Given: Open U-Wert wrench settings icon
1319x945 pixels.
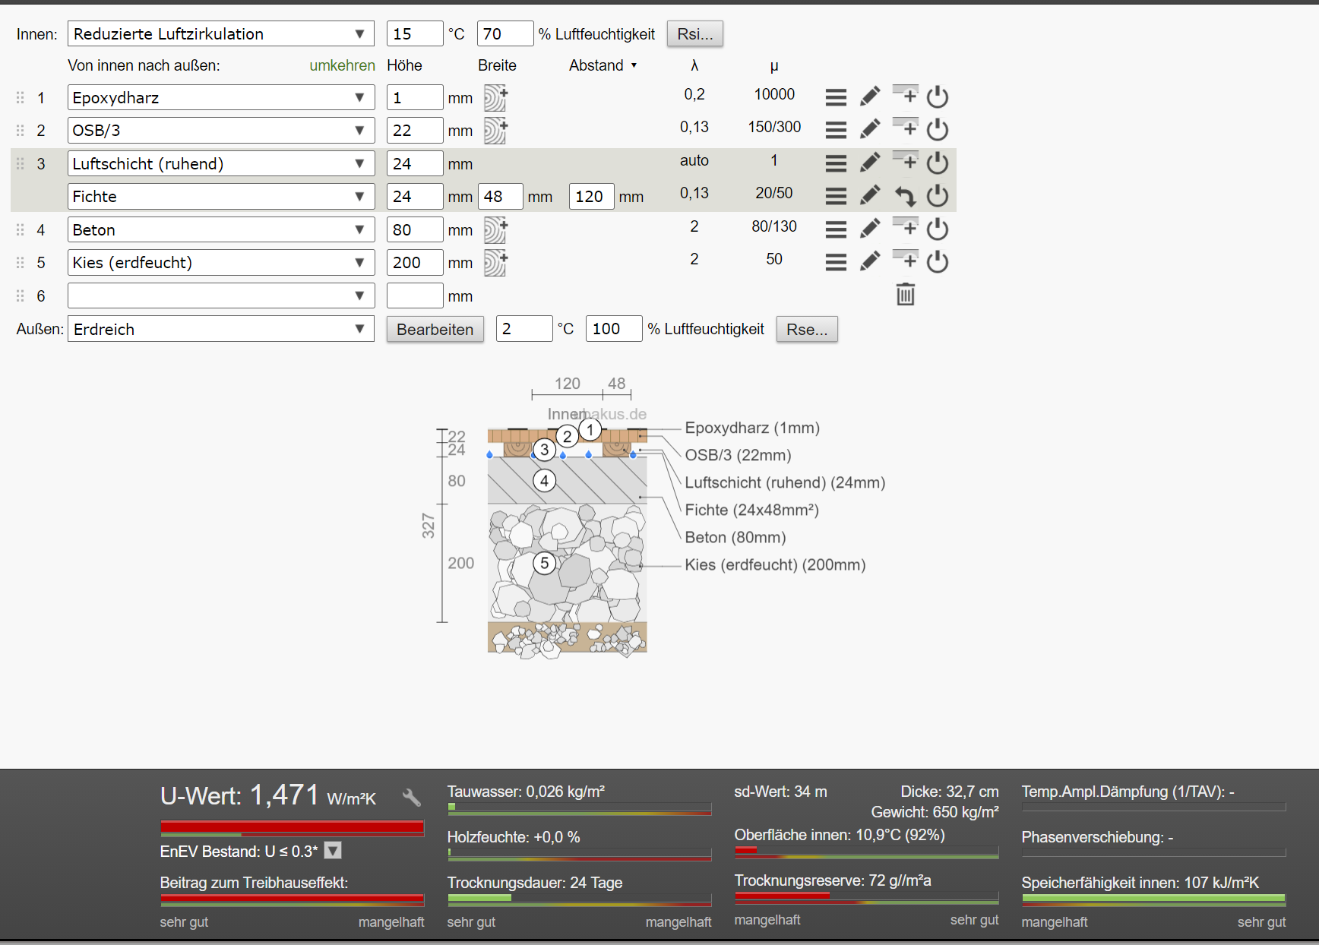Looking at the screenshot, I should coord(412,797).
